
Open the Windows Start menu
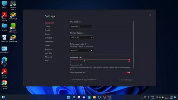(x=69, y=97)
